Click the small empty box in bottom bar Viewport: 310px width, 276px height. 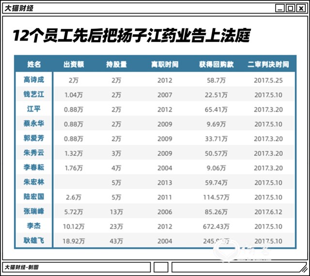[161, 267]
